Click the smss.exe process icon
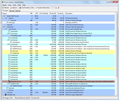This screenshot has height=101, width=120. (x=9, y=20)
